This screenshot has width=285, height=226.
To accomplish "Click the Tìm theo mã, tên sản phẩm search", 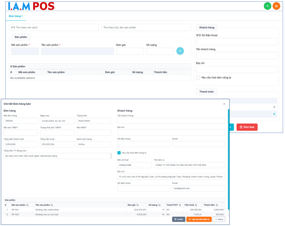I will click(146, 27).
